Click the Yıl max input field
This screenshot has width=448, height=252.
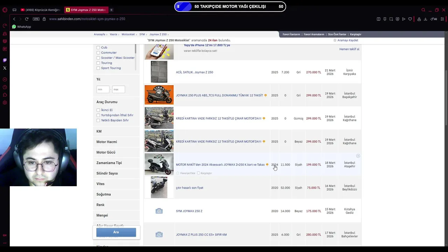[x=119, y=89]
